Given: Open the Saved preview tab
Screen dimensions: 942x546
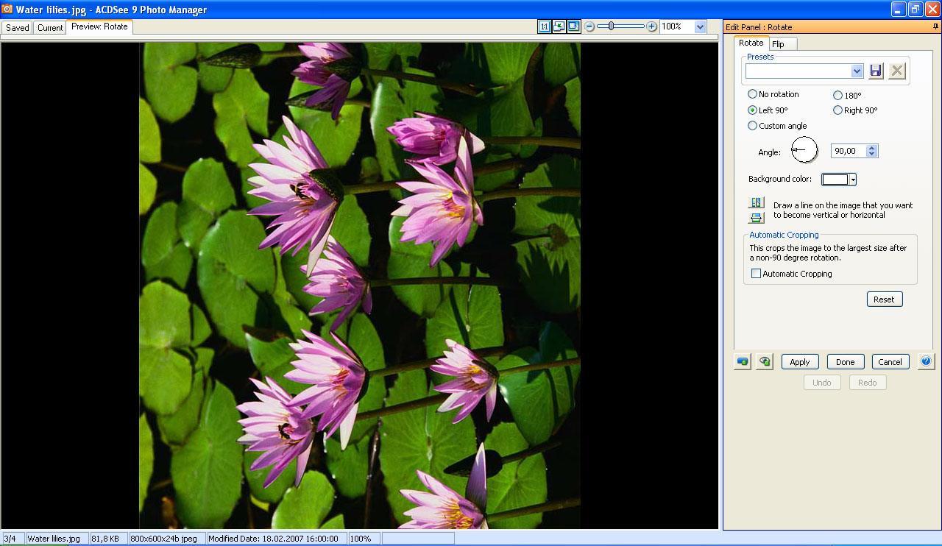Looking at the screenshot, I should point(16,27).
